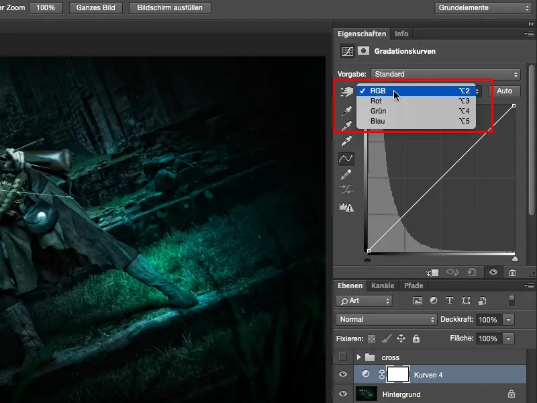This screenshot has width=537, height=403.
Task: Collapse the panels with double arrow
Action: coord(531,24)
